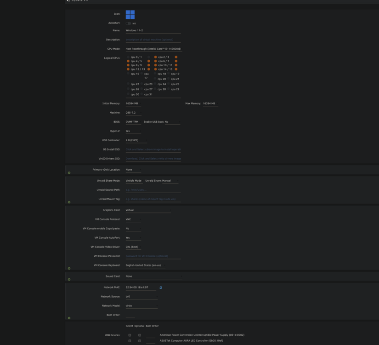Add another Unraid share with the green plus icon
The height and width of the screenshot is (345, 379).
tap(69, 202)
